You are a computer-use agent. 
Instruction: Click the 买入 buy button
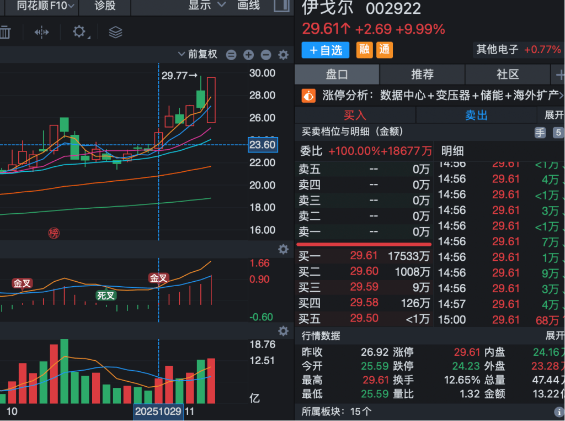[x=355, y=115]
